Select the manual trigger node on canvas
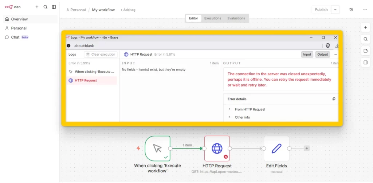373x183 pixels. click(157, 148)
